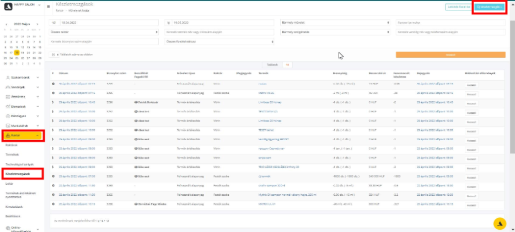Click Mutasd button in Matrix VR.26 row
Screen dimensions: 515x232
pos(471,95)
